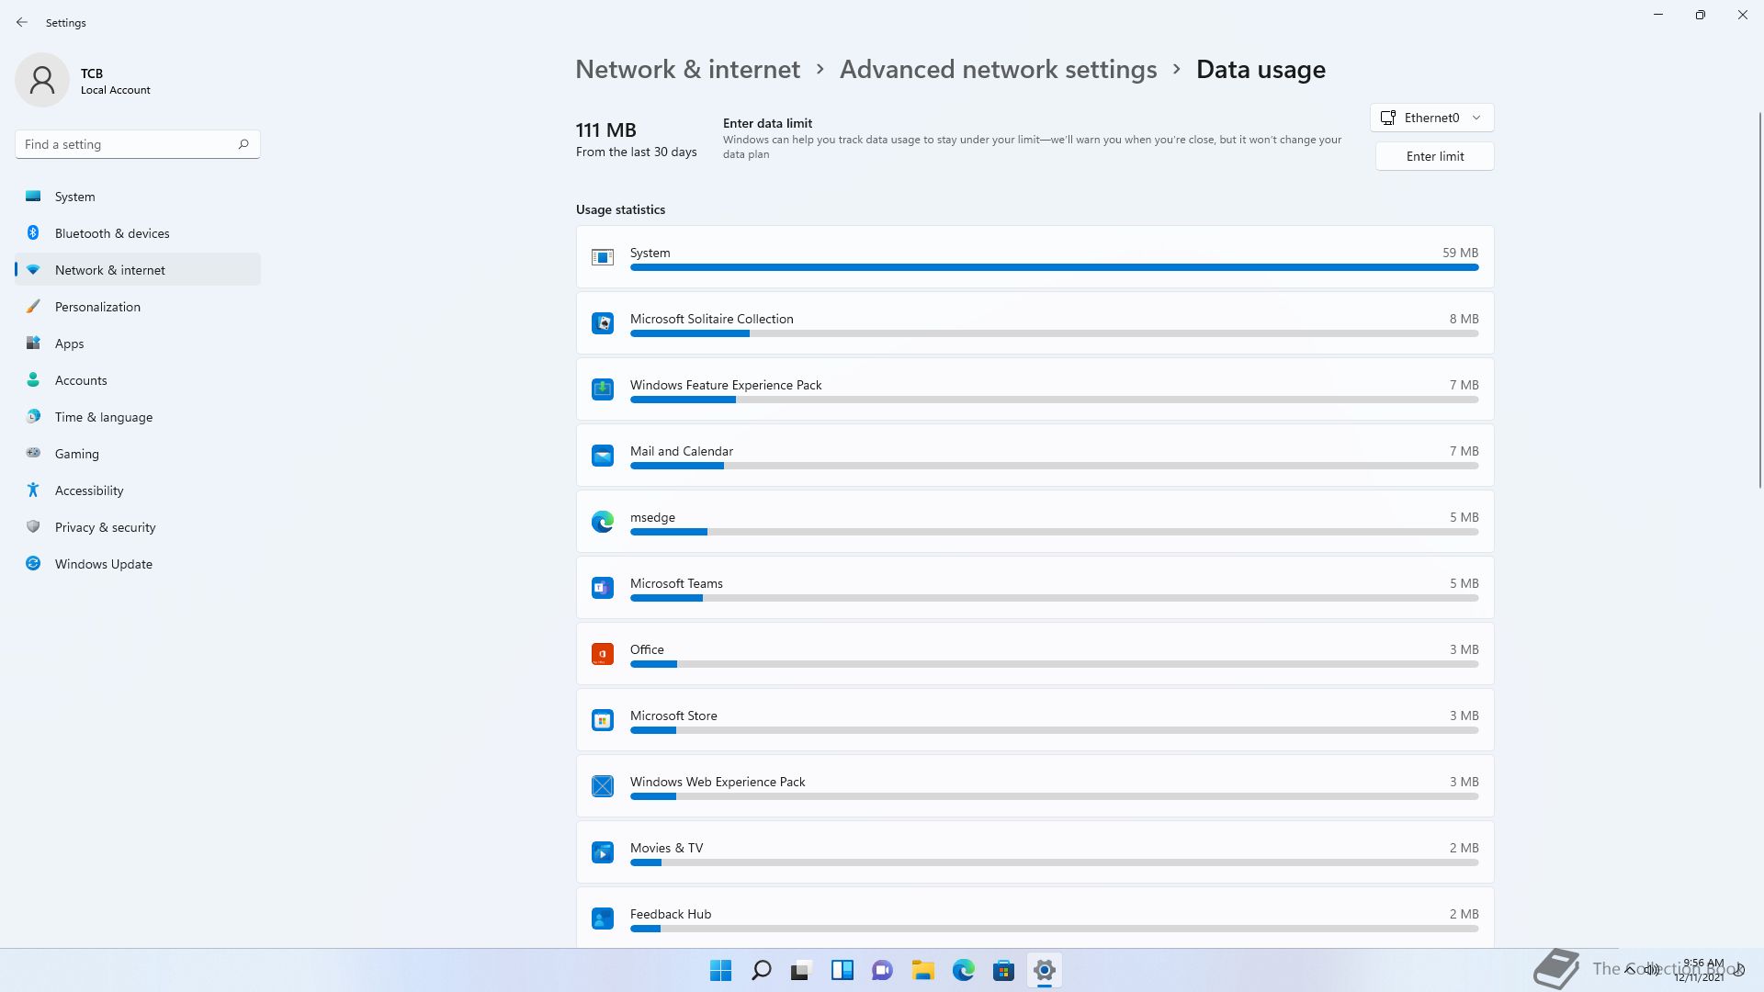Viewport: 1764px width, 992px height.
Task: Open Time & language settings
Action: pyautogui.click(x=138, y=417)
